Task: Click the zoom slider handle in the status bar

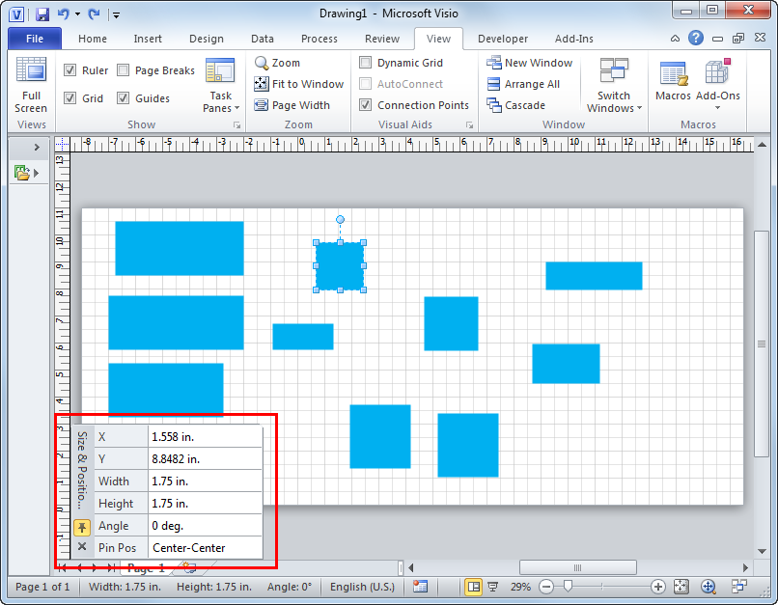Action: click(x=568, y=587)
